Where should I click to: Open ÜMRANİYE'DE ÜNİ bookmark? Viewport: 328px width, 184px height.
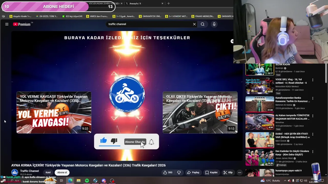(x=150, y=16)
